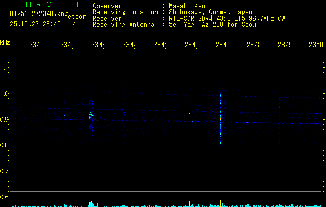Click the bright cyan meteor echo blob

[90, 116]
